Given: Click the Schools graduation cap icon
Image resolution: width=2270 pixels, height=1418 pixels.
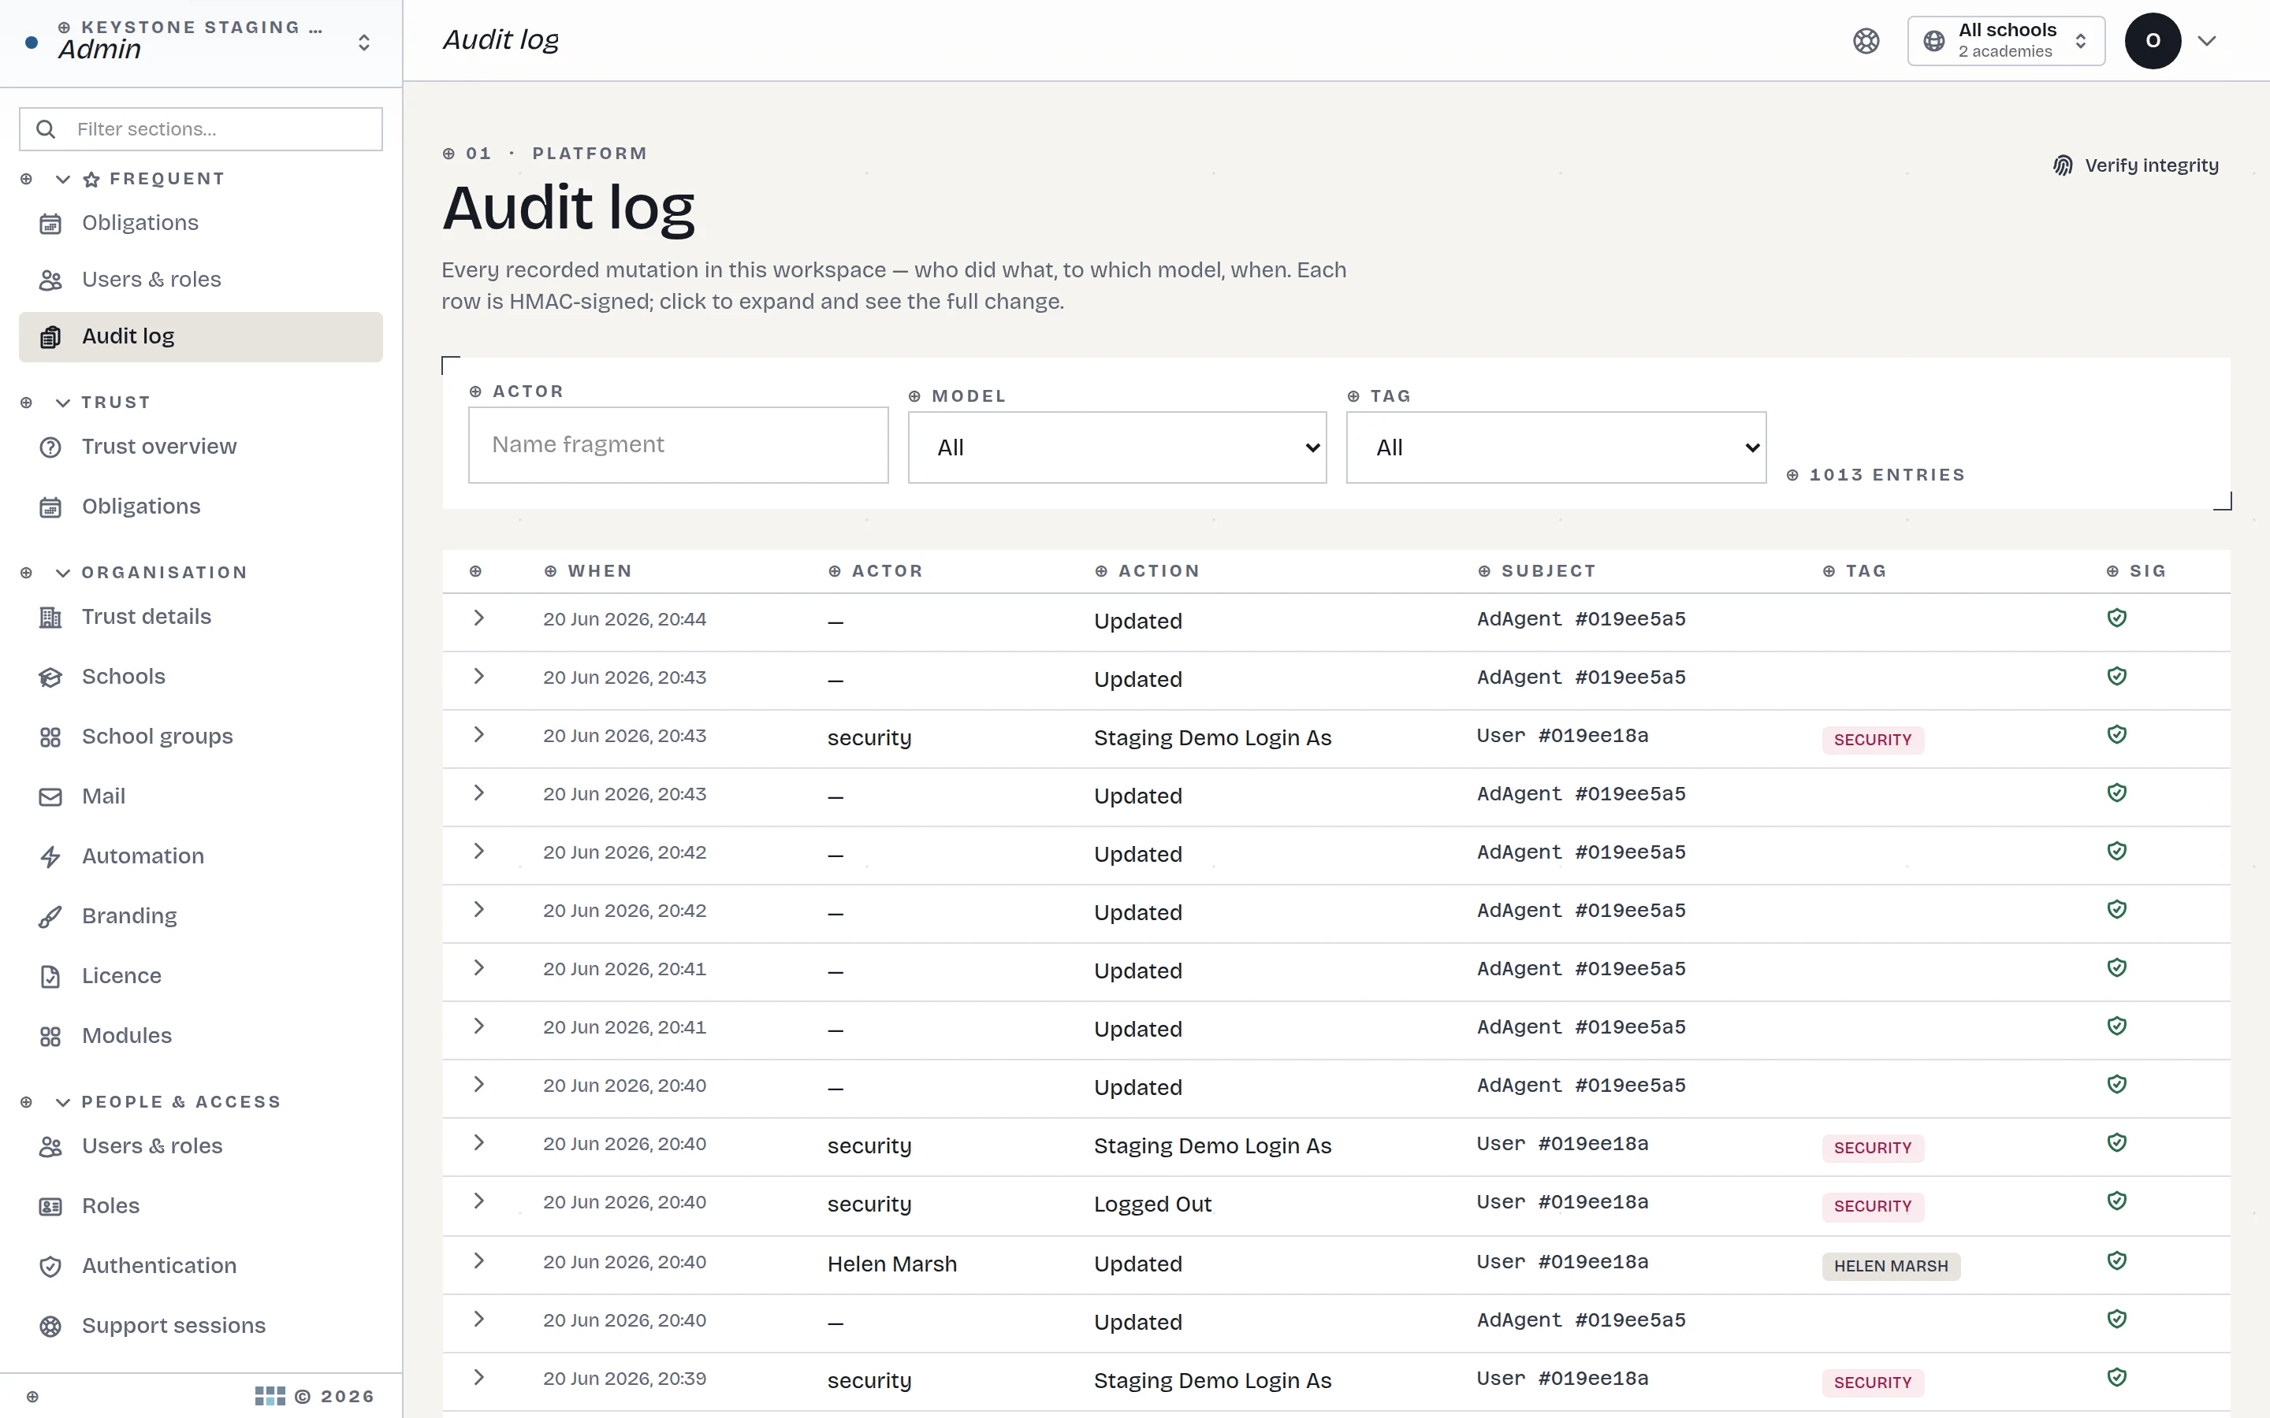Looking at the screenshot, I should [50, 678].
